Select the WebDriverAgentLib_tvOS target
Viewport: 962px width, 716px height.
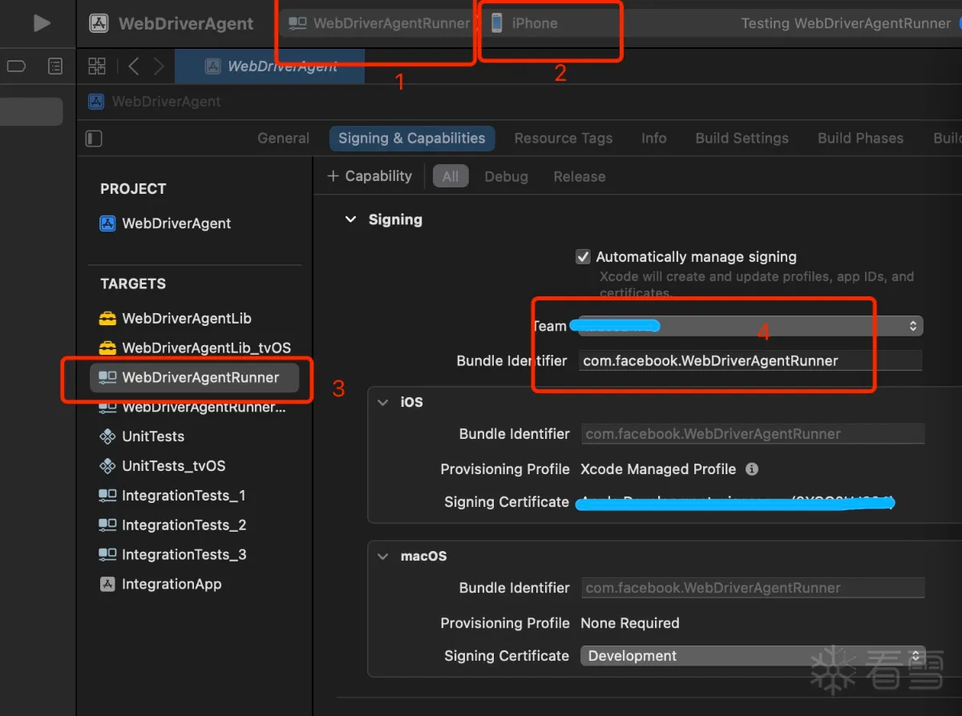206,348
